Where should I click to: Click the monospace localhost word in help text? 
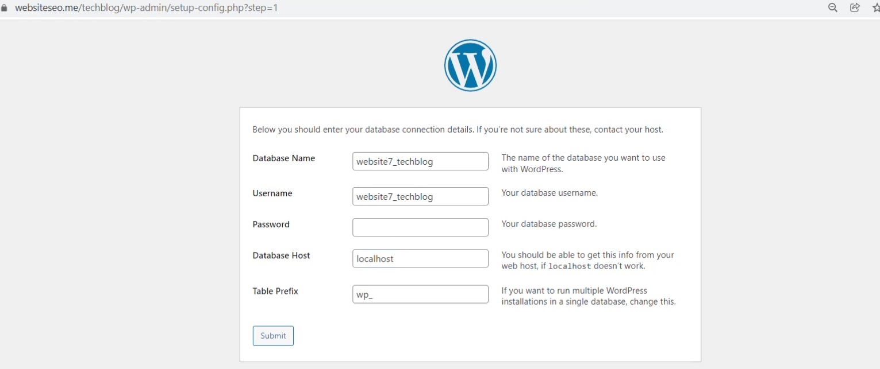(x=569, y=266)
